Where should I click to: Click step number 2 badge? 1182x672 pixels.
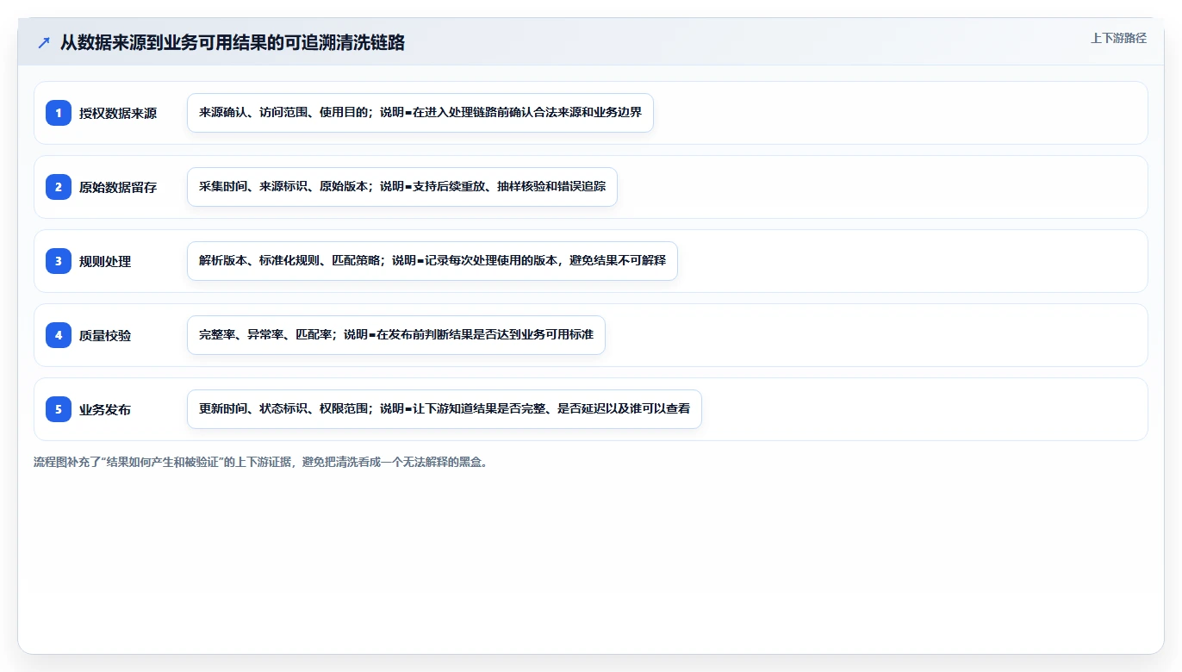tap(59, 187)
